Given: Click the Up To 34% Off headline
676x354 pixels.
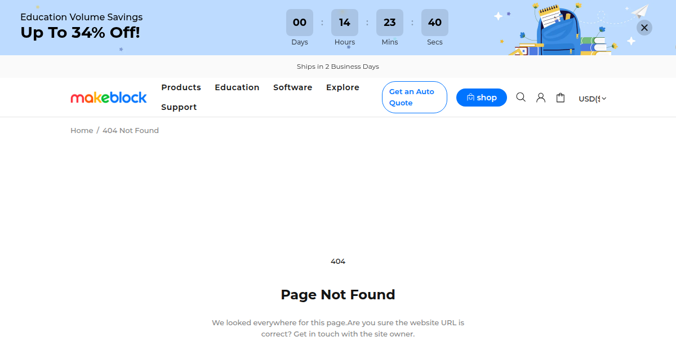Looking at the screenshot, I should (80, 33).
